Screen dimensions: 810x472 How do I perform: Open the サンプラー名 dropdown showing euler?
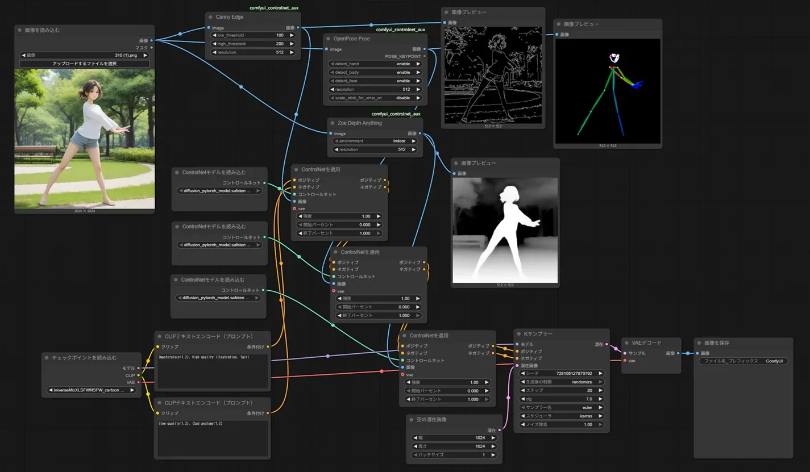pos(560,407)
